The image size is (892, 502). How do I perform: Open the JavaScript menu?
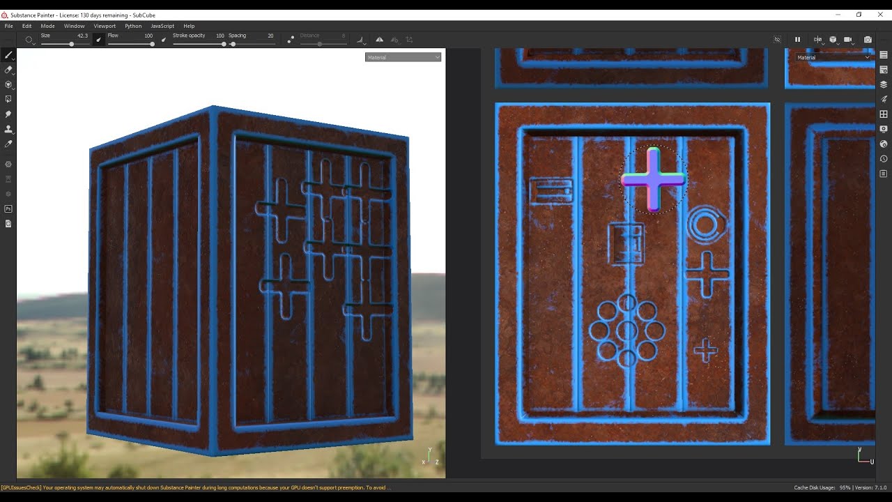click(162, 26)
